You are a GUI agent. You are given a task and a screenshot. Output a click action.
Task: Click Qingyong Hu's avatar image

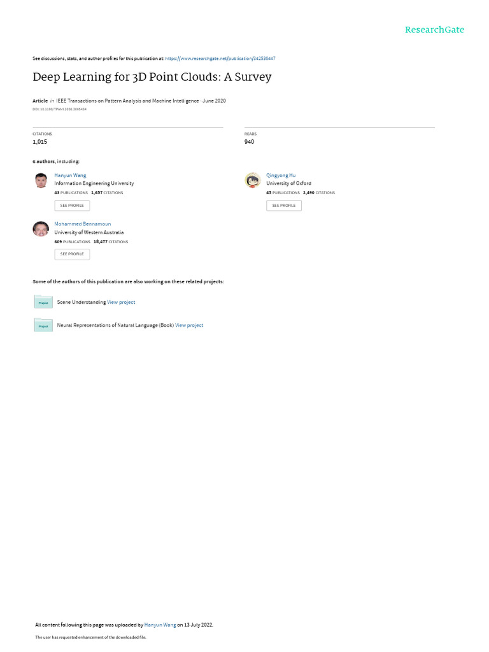point(252,180)
